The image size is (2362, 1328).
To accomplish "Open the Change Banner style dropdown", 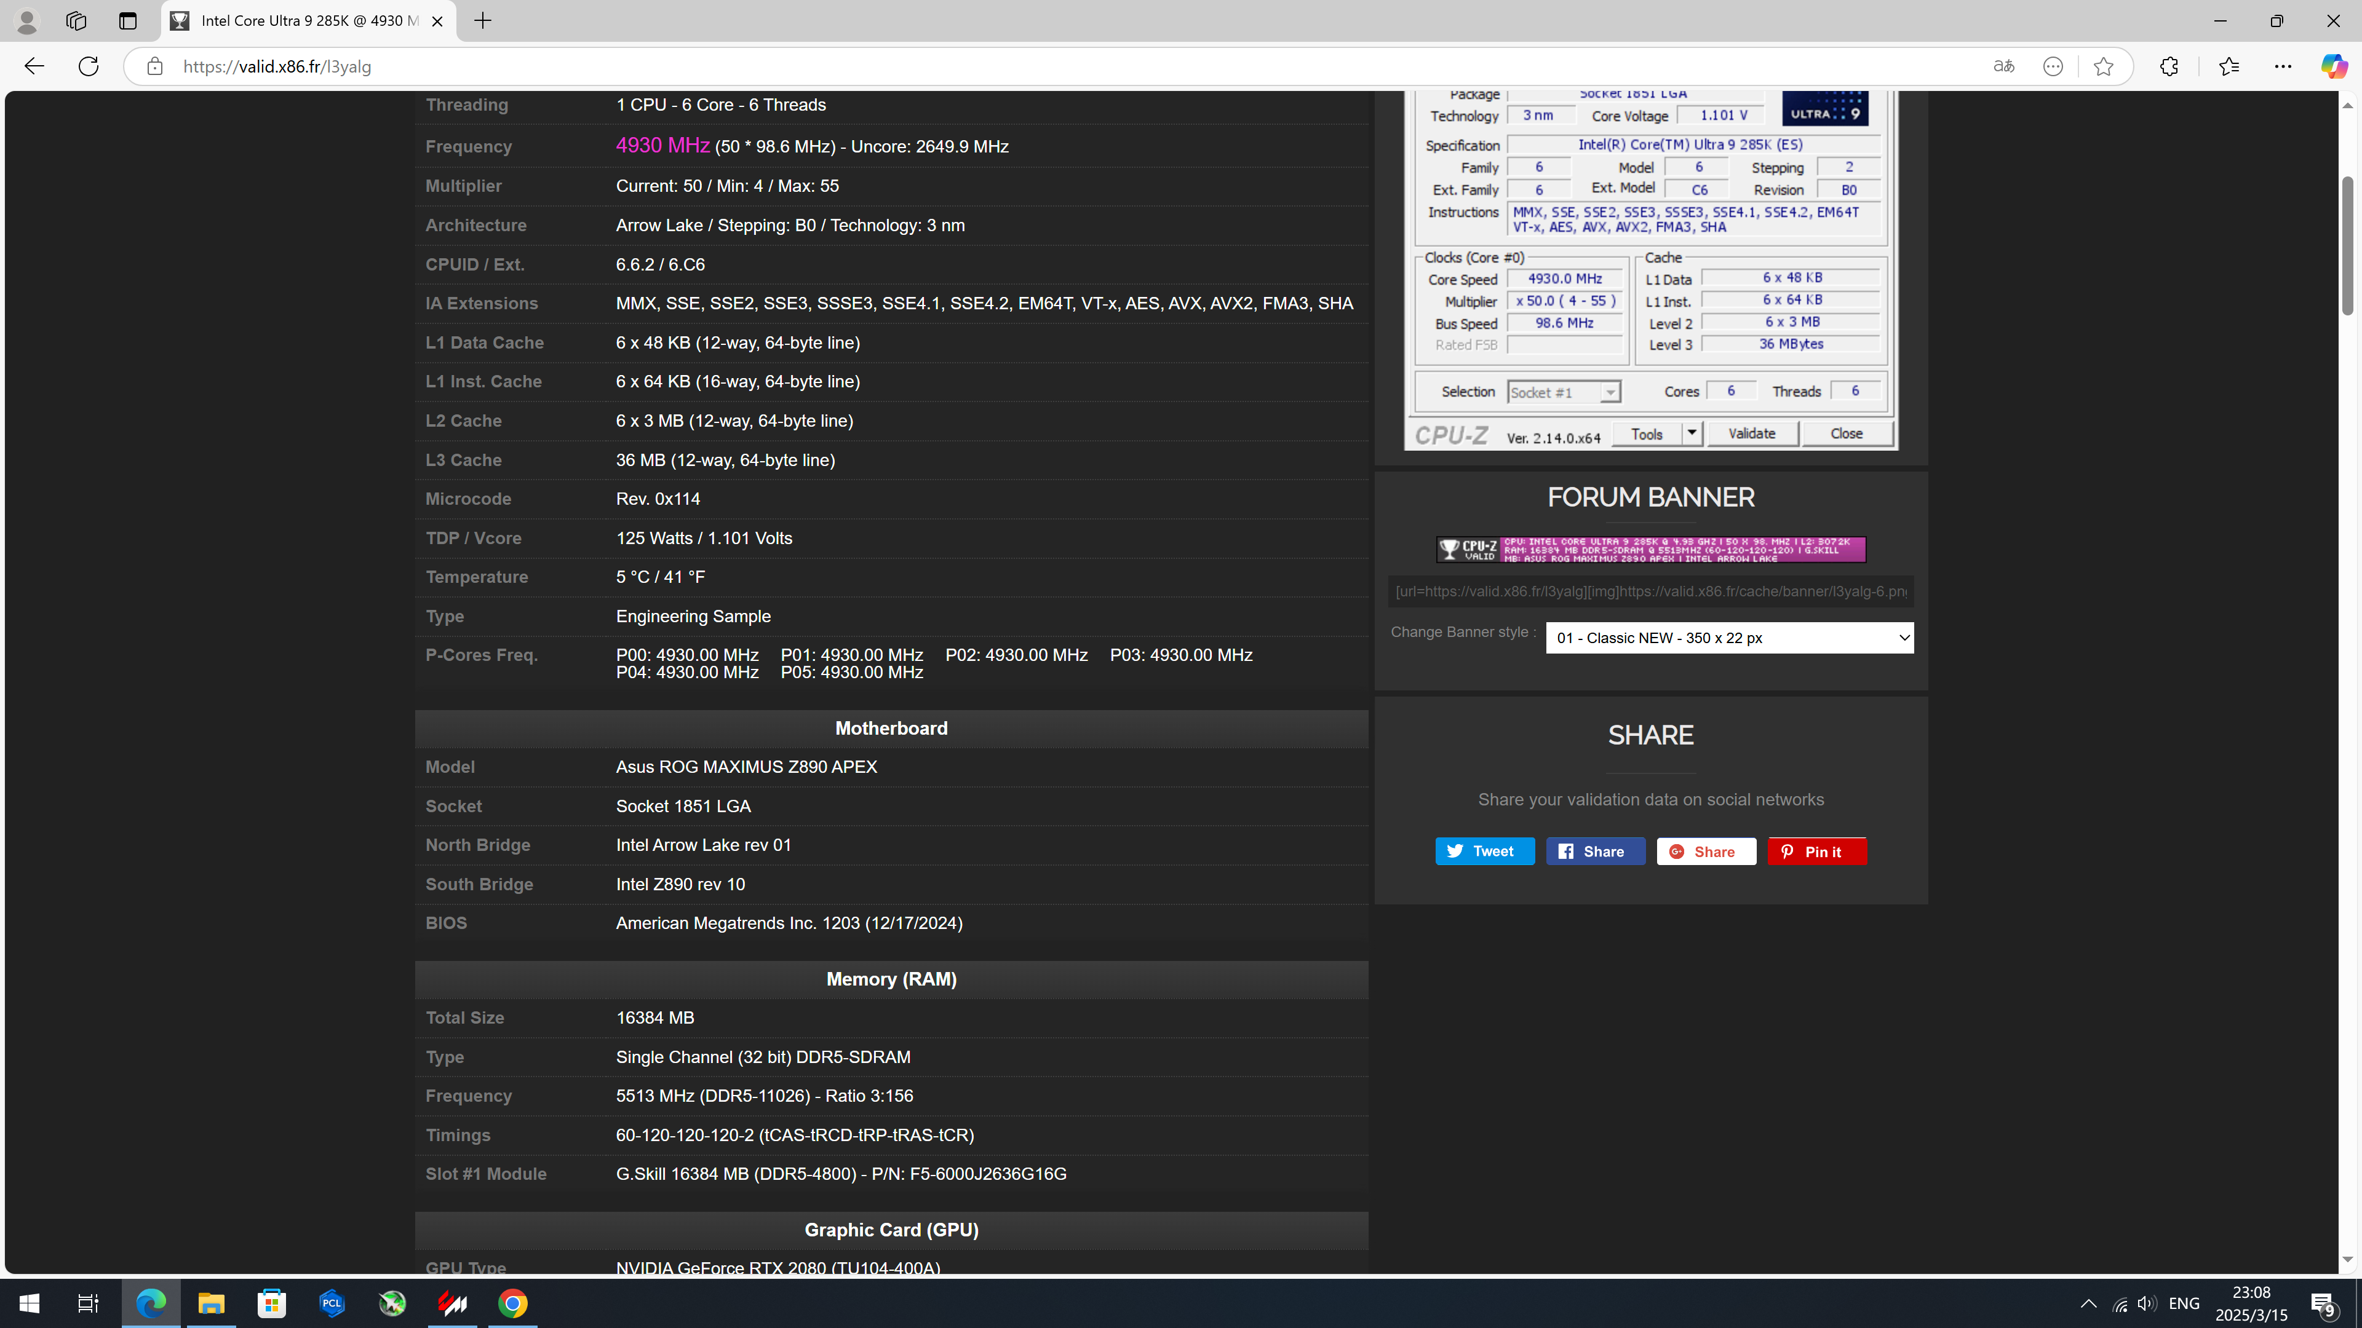I will [1729, 638].
